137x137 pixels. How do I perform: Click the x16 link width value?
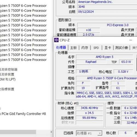(89, 30)
